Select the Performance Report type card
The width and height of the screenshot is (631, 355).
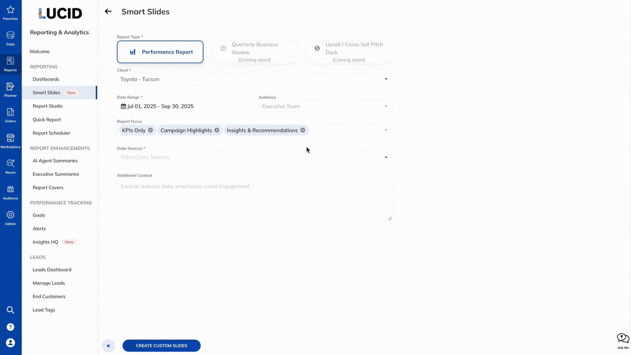pos(160,52)
